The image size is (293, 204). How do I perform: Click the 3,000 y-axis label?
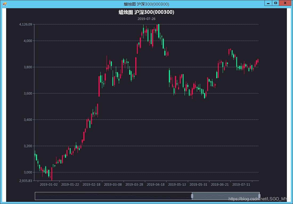pyautogui.click(x=28, y=172)
